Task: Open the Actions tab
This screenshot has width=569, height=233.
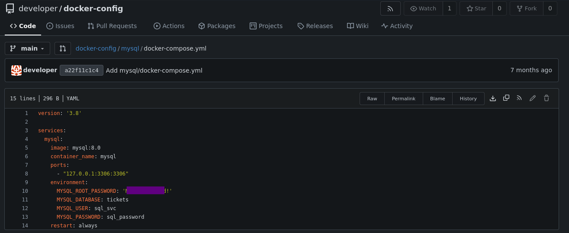Action: click(169, 26)
